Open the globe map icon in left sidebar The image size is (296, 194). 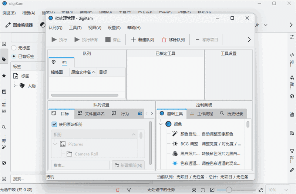[4, 163]
